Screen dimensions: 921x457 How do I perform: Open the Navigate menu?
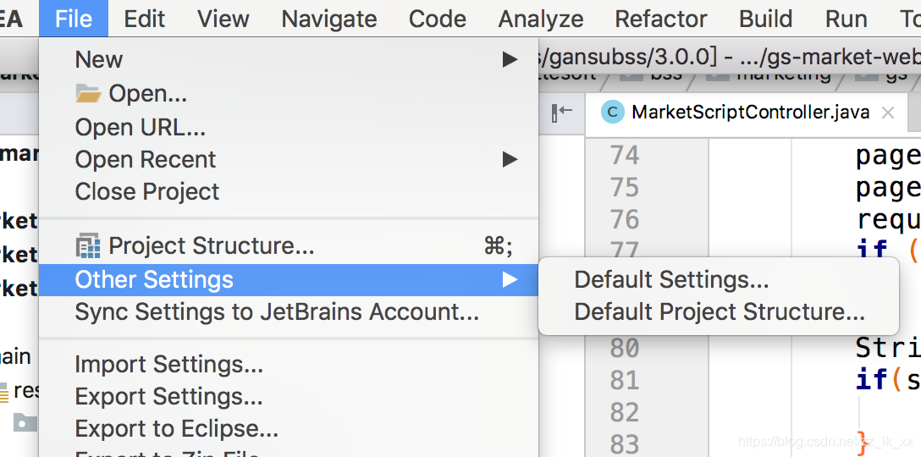tap(329, 19)
